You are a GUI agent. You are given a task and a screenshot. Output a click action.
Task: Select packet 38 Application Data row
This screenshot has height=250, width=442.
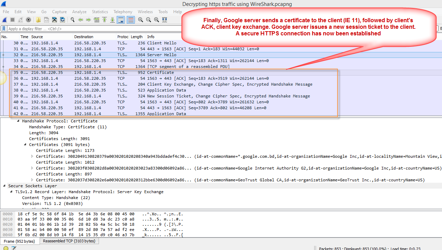[x=221, y=90]
